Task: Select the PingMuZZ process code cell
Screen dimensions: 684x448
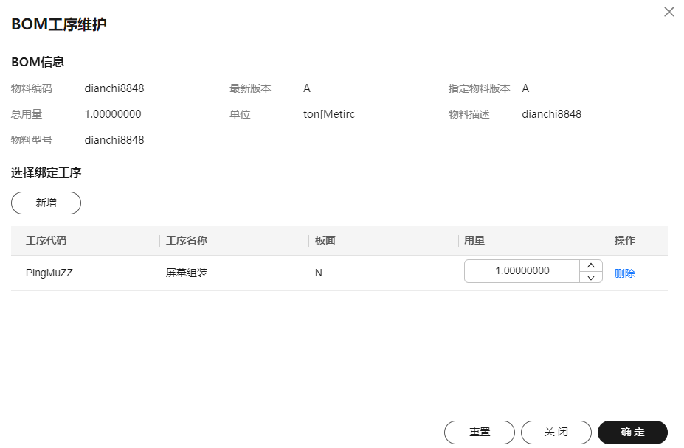Action: click(49, 273)
